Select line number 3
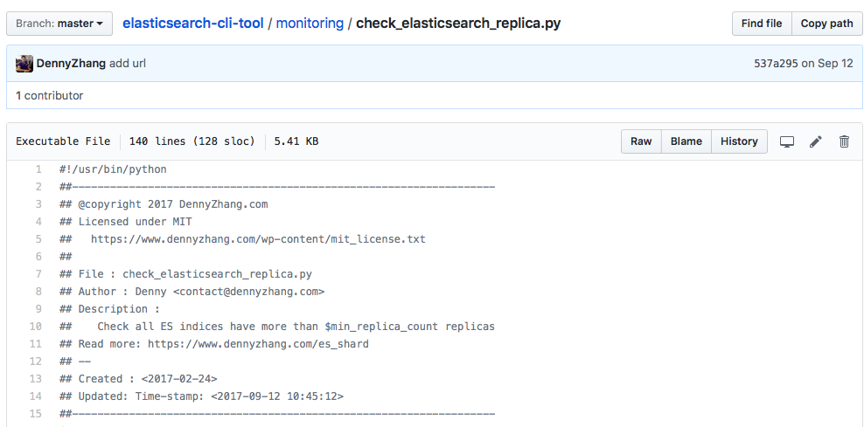 click(x=38, y=204)
